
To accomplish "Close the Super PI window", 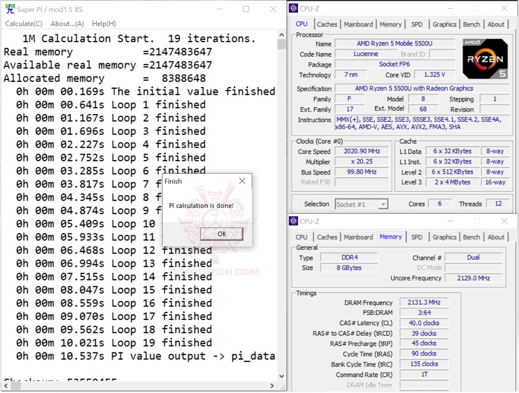I will [273, 9].
